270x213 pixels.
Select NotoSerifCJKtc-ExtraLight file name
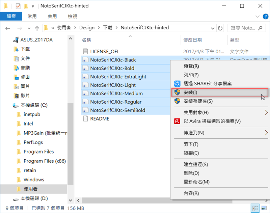[x=118, y=77]
